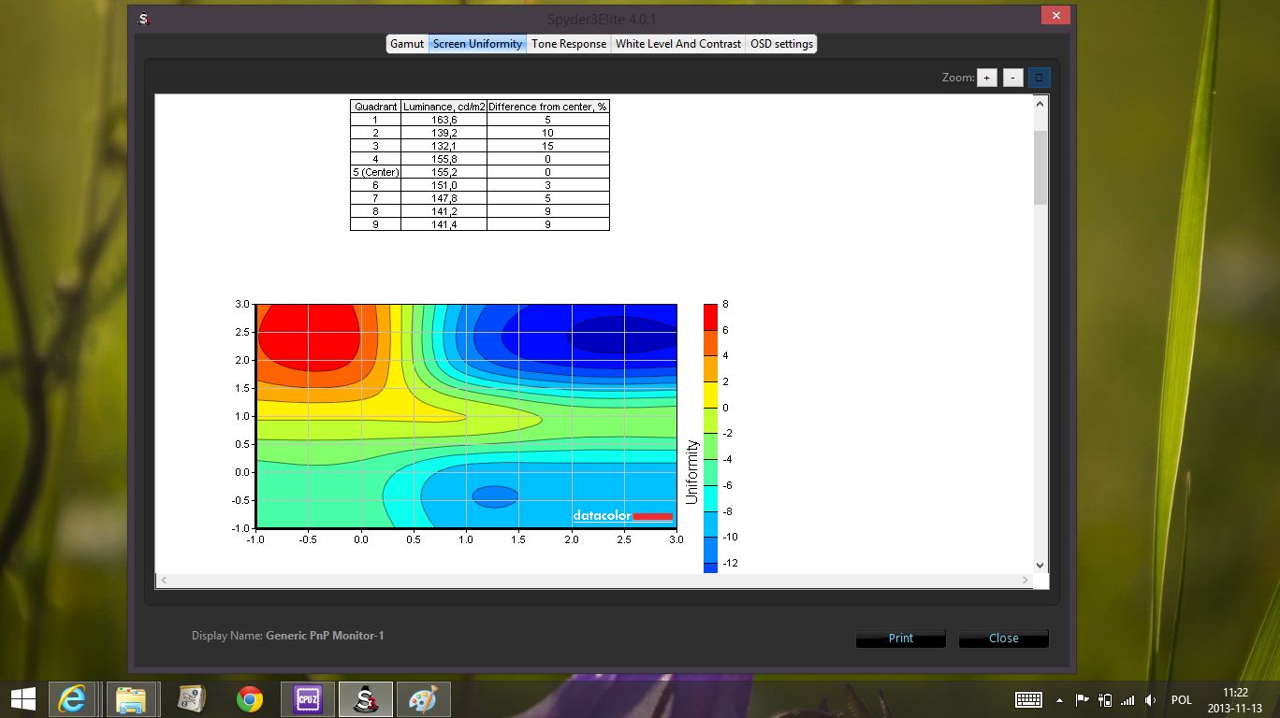Click the 'Uniformity' legend axis label
The width and height of the screenshot is (1280, 718).
tap(692, 472)
